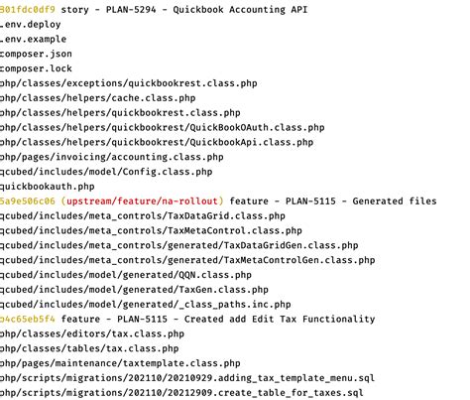Viewport: 470px width, 400px height.
Task: Select commit hash 5a9e506c06
Action: [28, 201]
